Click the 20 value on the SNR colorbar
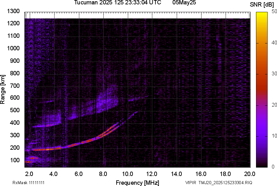 (x=274, y=105)
